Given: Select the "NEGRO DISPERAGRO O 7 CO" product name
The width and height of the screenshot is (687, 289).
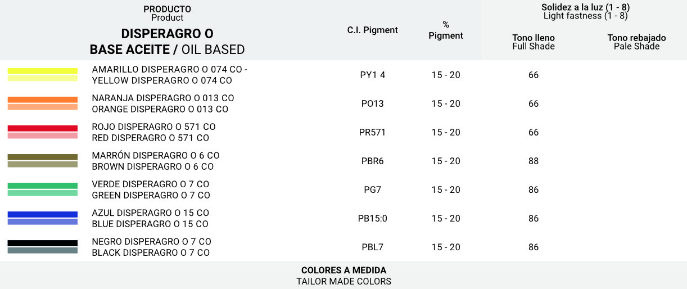Looking at the screenshot, I should tap(151, 241).
